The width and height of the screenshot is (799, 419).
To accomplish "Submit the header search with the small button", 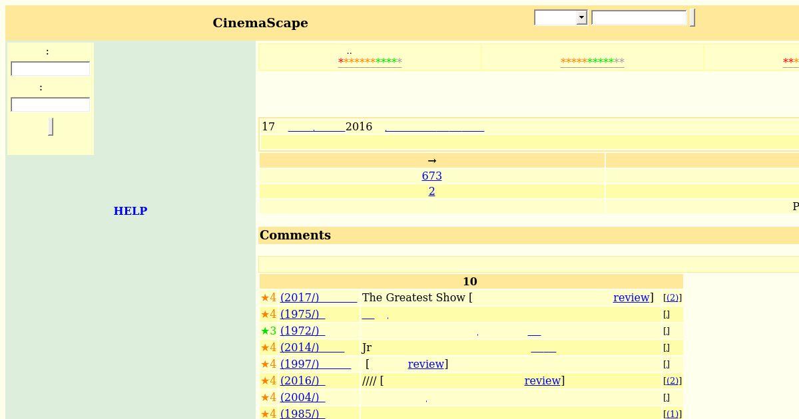I will [x=692, y=18].
